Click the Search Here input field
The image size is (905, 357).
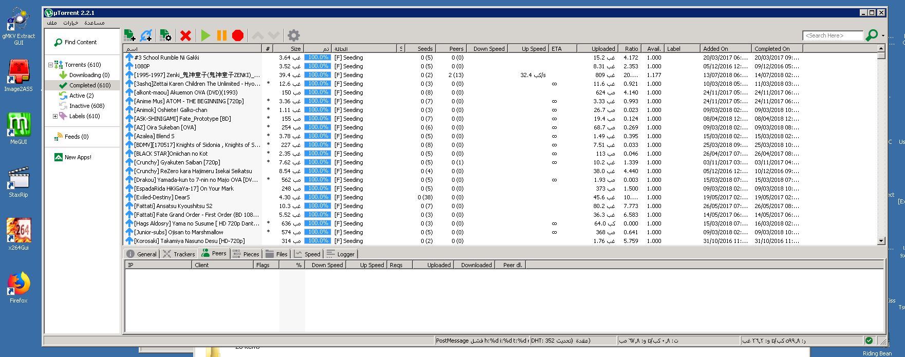tap(832, 35)
